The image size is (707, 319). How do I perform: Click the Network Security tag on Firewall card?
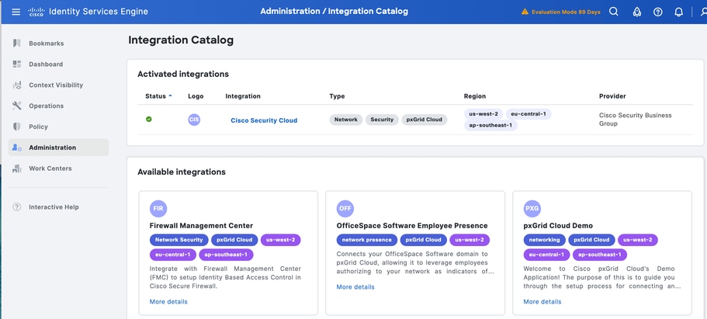click(x=179, y=240)
